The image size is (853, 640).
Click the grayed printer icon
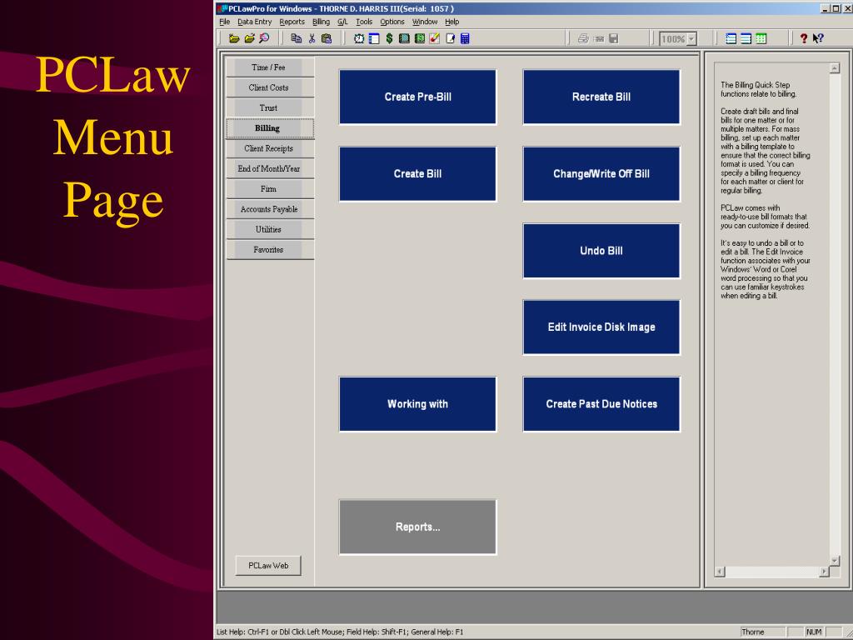(583, 38)
